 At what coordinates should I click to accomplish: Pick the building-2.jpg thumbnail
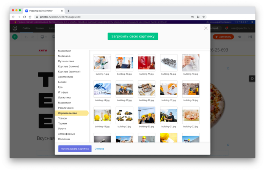coord(124,115)
